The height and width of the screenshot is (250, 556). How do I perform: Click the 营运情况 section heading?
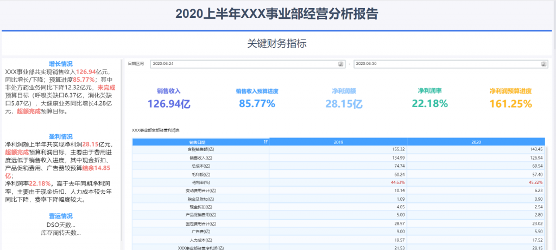pos(61,216)
